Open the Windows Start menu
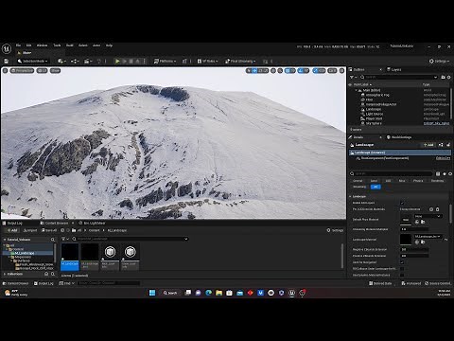 point(152,293)
